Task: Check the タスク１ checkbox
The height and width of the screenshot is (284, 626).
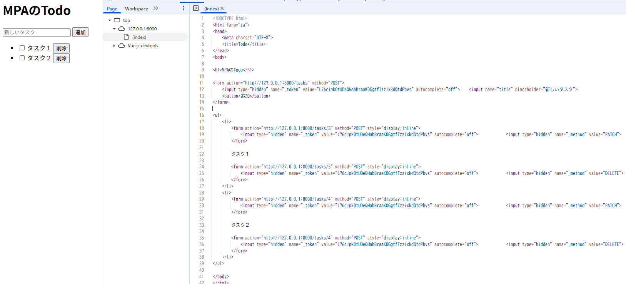Action: (22, 48)
